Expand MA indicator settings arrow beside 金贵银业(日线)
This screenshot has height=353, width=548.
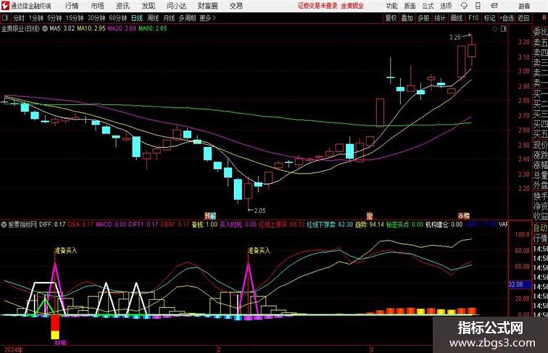point(45,29)
